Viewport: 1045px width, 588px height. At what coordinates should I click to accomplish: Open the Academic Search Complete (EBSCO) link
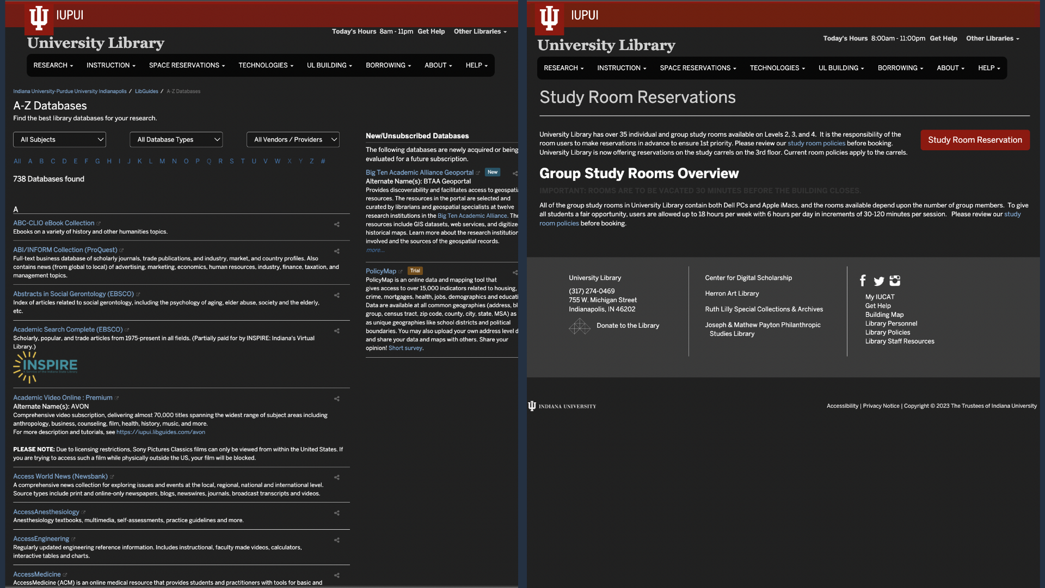click(x=67, y=330)
